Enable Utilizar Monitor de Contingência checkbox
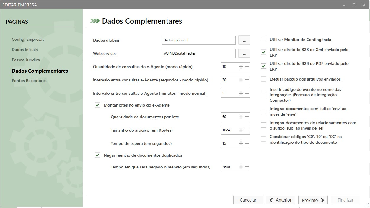The width and height of the screenshot is (370, 208). pos(264,40)
